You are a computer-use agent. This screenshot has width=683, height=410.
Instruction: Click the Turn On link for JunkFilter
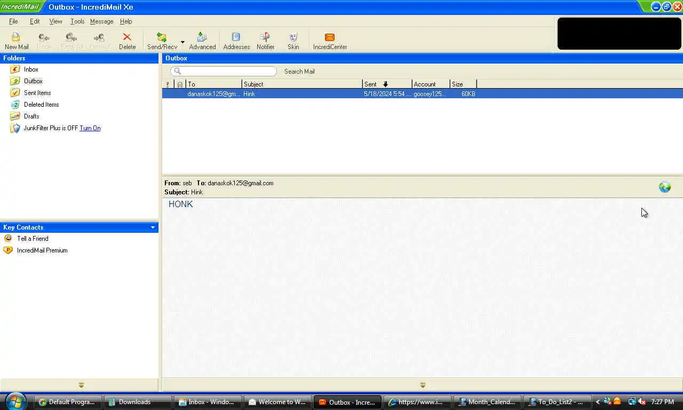point(90,128)
